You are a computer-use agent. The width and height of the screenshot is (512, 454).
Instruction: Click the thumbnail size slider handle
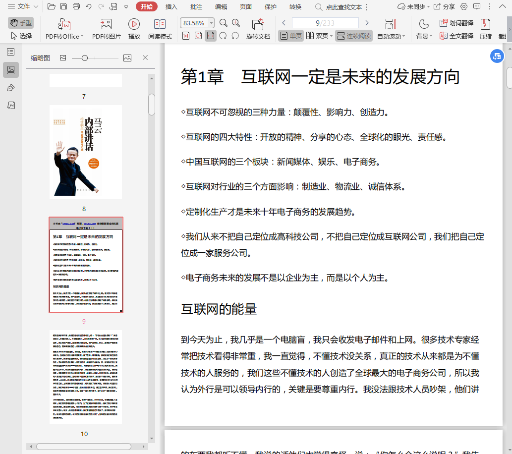tap(85, 58)
